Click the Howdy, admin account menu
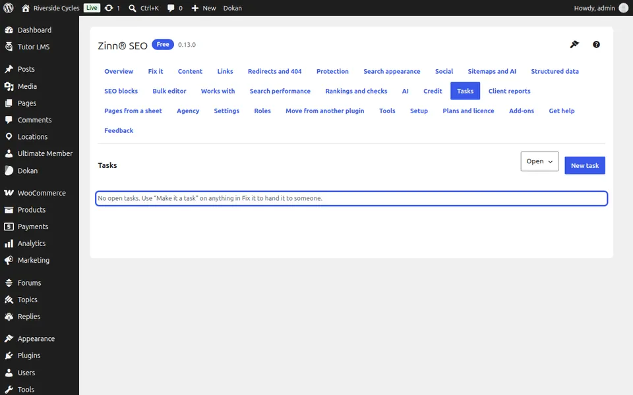633x395 pixels. [x=601, y=8]
